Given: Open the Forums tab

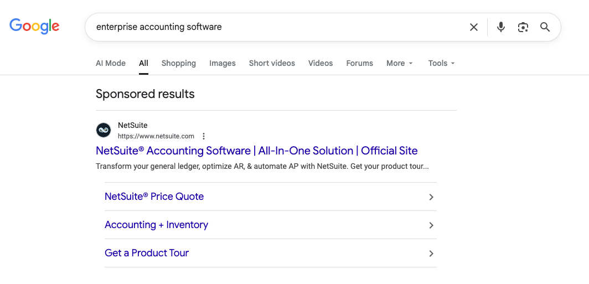Looking at the screenshot, I should (x=359, y=63).
